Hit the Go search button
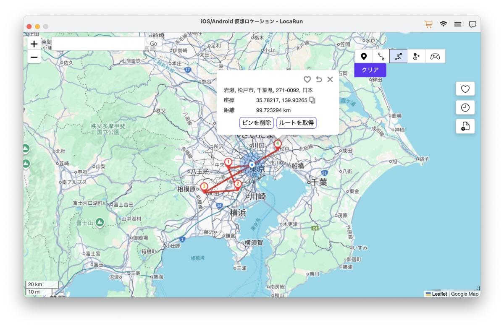 click(153, 44)
